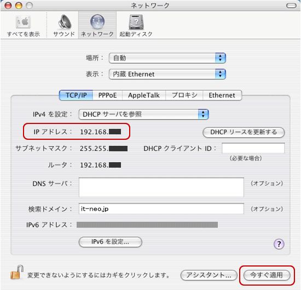This screenshot has height=290, width=301.
Task: Open the 表示 dropdown showing 内蔵 Ethernet
Action: tap(167, 74)
